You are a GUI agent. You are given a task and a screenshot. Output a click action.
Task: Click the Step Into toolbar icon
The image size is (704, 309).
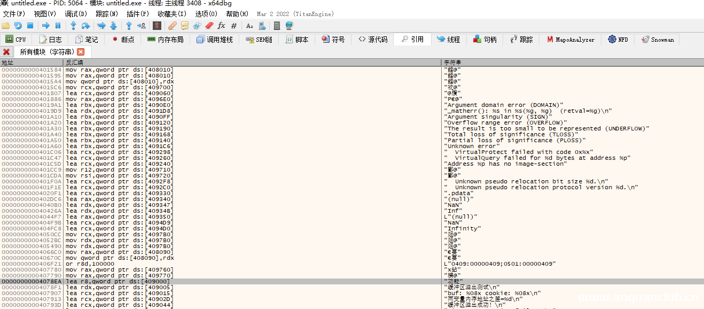74,26
